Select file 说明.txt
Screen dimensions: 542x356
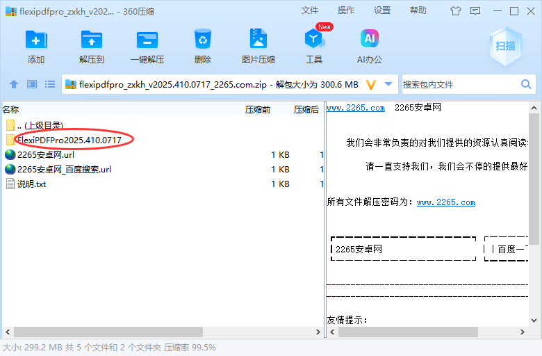pos(31,184)
